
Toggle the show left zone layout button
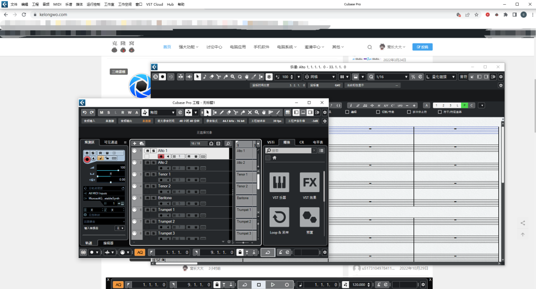click(x=296, y=112)
